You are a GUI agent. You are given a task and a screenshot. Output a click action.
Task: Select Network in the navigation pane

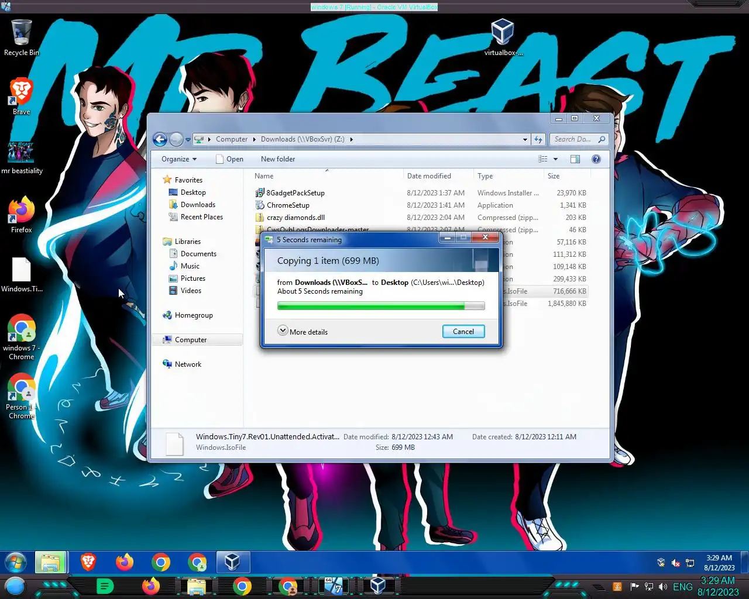tap(188, 364)
